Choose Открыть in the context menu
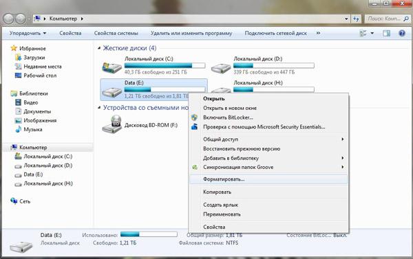The height and width of the screenshot is (259, 413). [268, 99]
